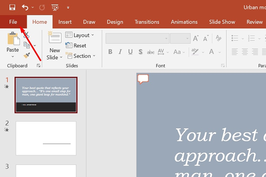Open the Numbering dropdown arrow
Viewport: 266px width, 177px height.
coord(259,39)
